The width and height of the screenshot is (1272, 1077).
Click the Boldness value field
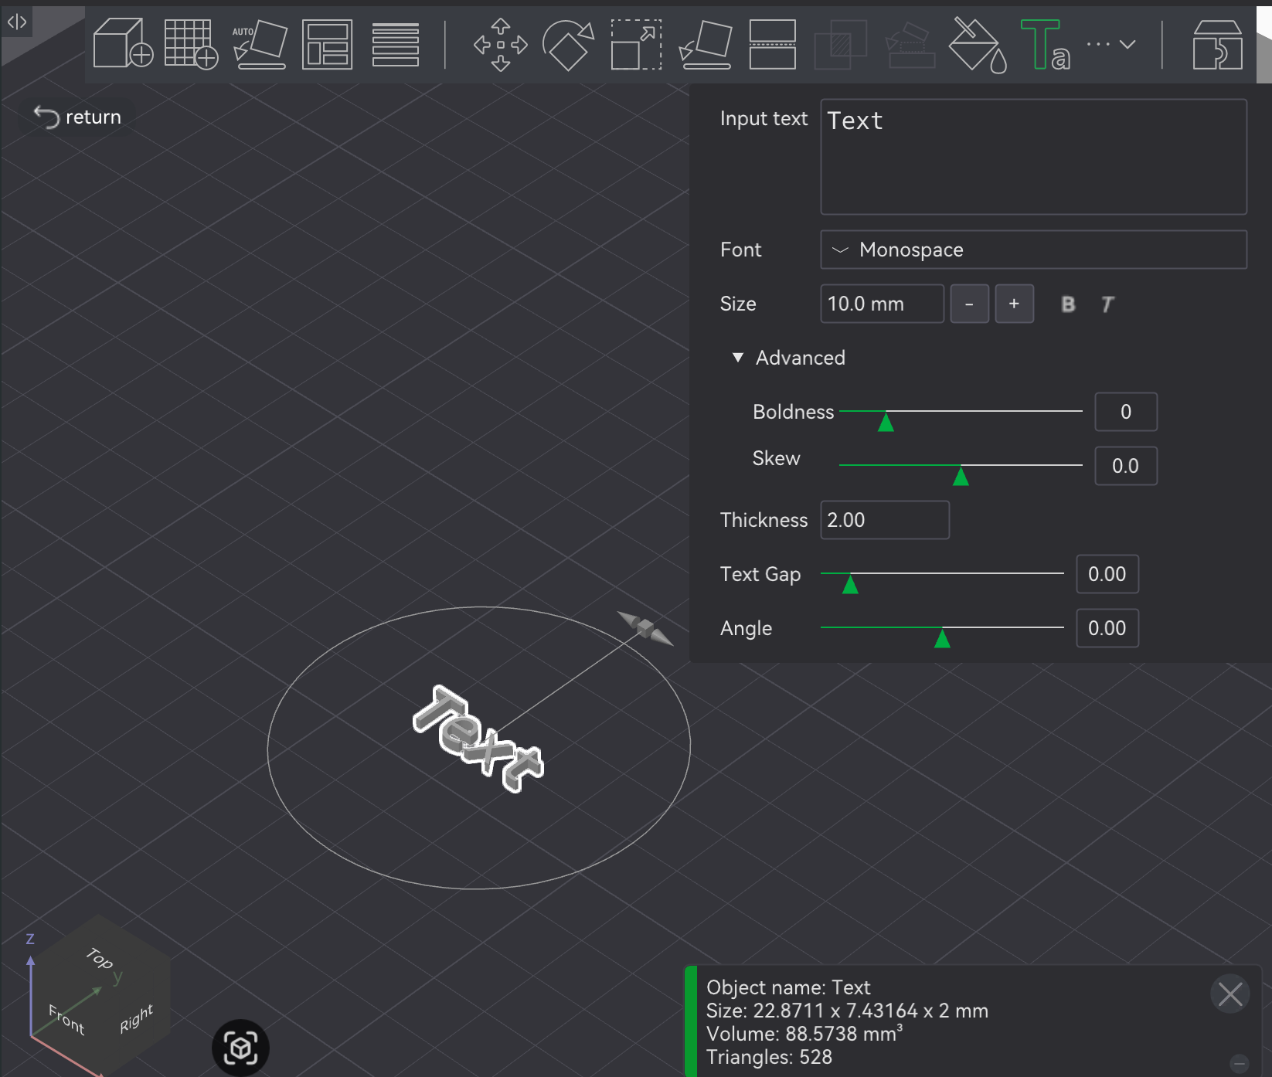point(1126,412)
